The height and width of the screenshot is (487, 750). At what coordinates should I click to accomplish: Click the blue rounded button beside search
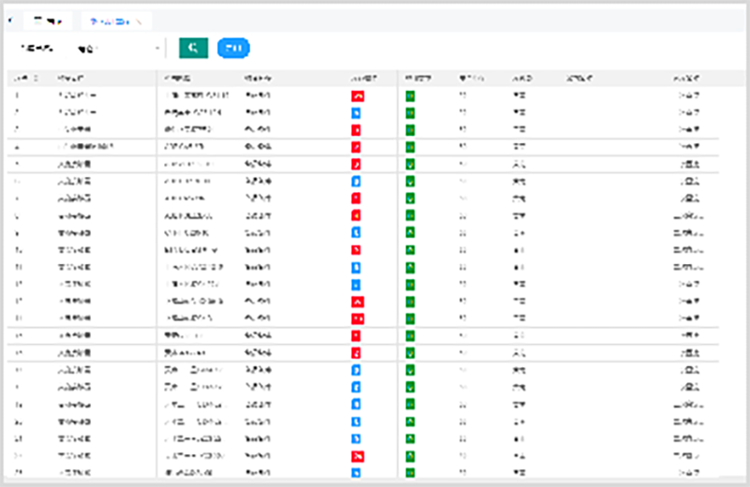tap(233, 48)
